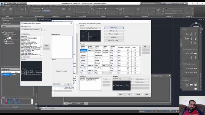
Task: Click the Add to Tool Palette button
Action: tap(114, 40)
